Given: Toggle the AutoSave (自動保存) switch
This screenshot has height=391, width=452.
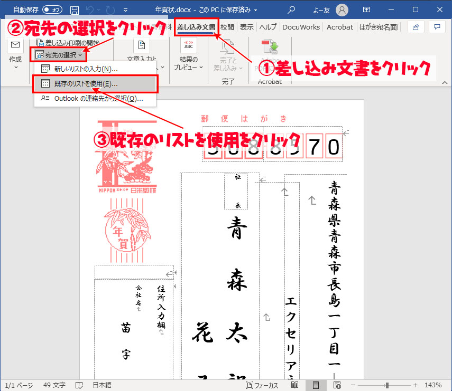Looking at the screenshot, I should point(52,10).
